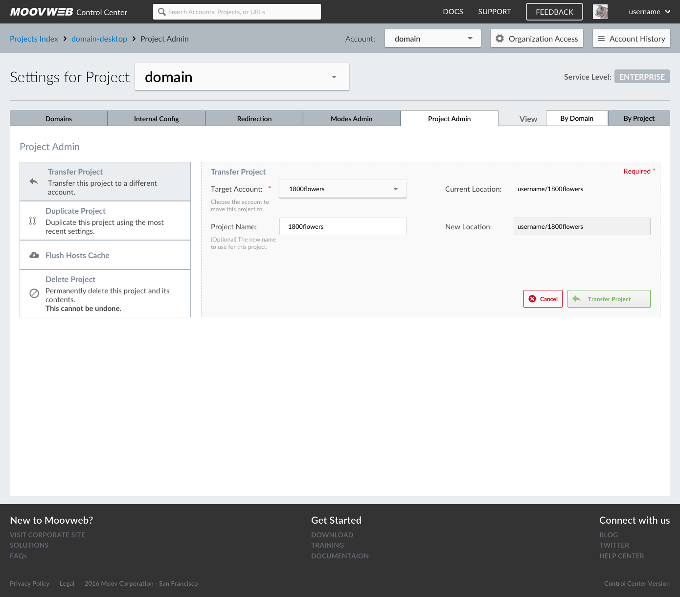The width and height of the screenshot is (680, 597).
Task: Open the Legal footer link
Action: click(67, 583)
